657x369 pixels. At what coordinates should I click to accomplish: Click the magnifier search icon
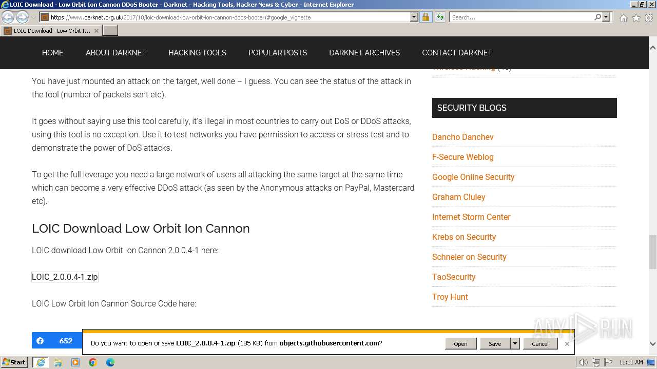(x=597, y=17)
